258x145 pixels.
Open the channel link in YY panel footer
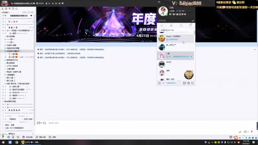click(x=171, y=83)
